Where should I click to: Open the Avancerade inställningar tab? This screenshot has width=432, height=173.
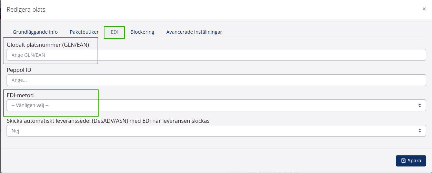(x=194, y=32)
